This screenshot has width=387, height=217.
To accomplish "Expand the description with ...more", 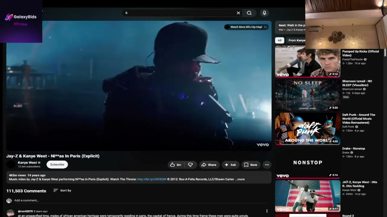I will pos(240,179).
